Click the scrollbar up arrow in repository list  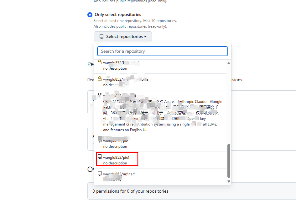point(229,63)
